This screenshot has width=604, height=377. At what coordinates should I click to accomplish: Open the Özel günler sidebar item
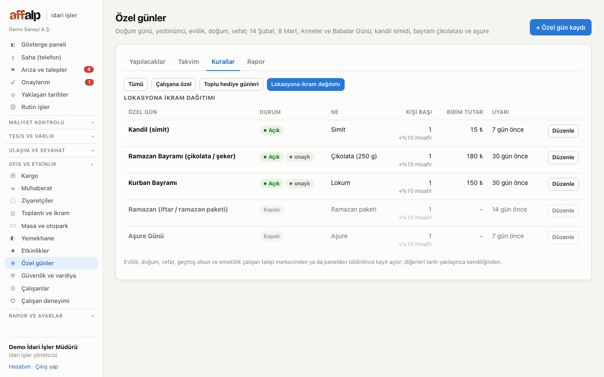51,263
